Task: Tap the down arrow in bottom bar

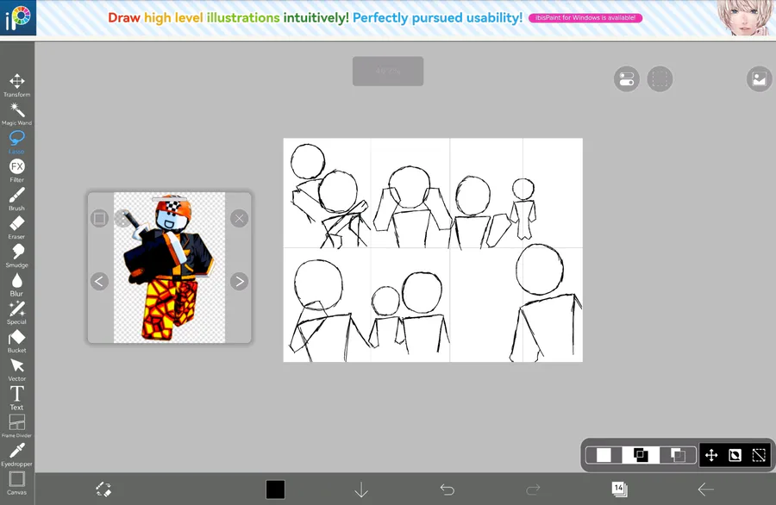Action: [361, 489]
